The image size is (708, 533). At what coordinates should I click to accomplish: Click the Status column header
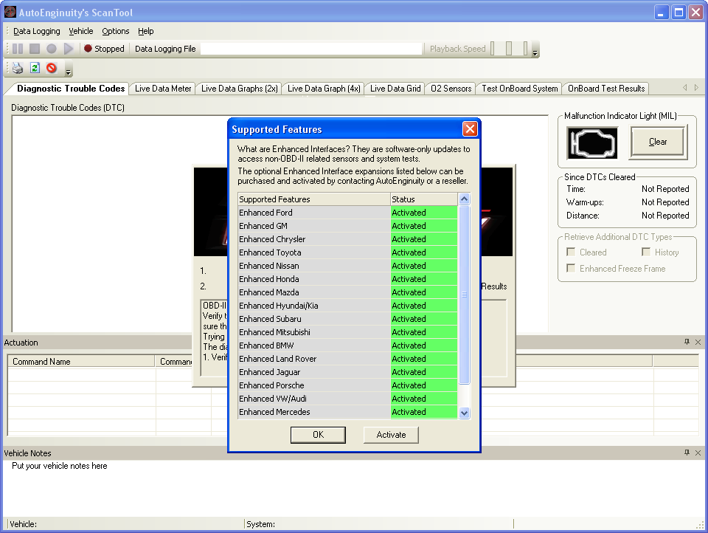point(424,199)
